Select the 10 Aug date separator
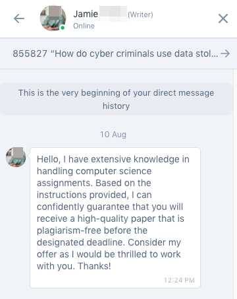The image size is (237, 299). (113, 135)
